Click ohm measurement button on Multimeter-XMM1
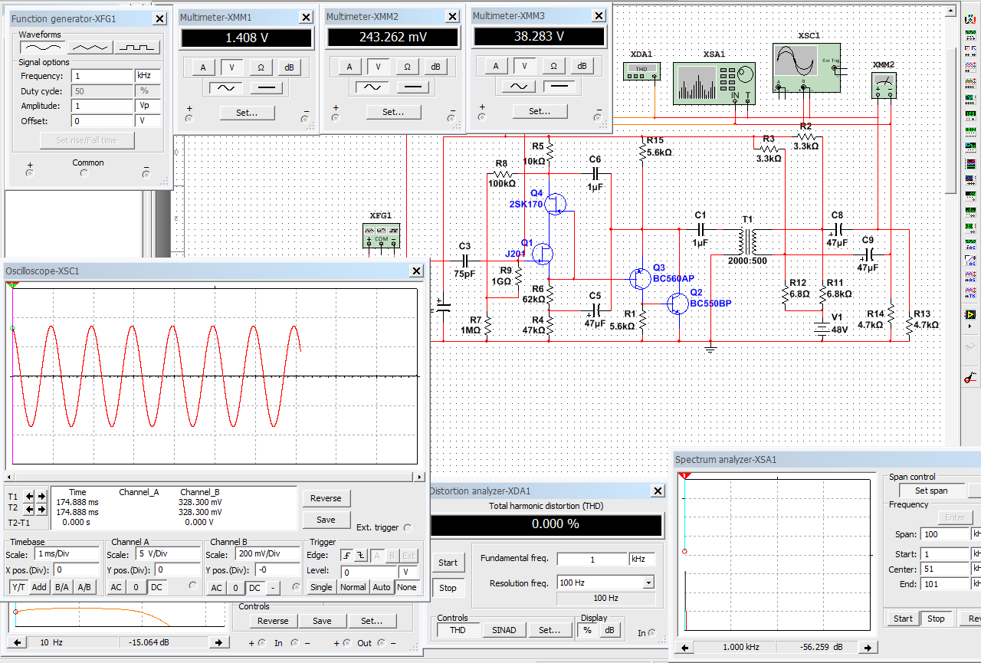The image size is (981, 663). click(261, 67)
